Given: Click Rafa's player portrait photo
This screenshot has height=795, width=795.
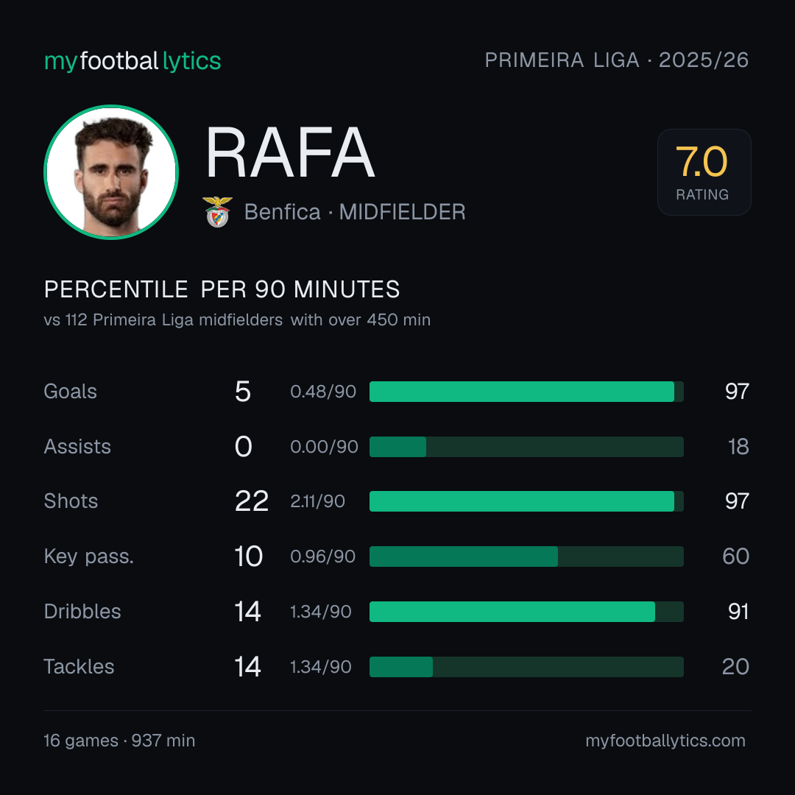Looking at the screenshot, I should point(111,172).
